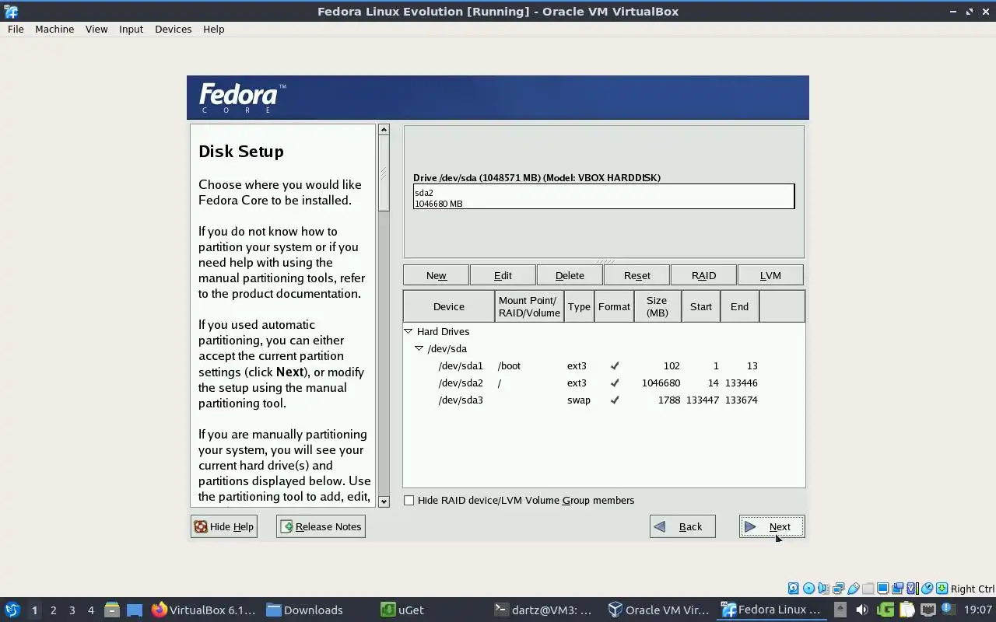Click the Back button

coord(682,526)
